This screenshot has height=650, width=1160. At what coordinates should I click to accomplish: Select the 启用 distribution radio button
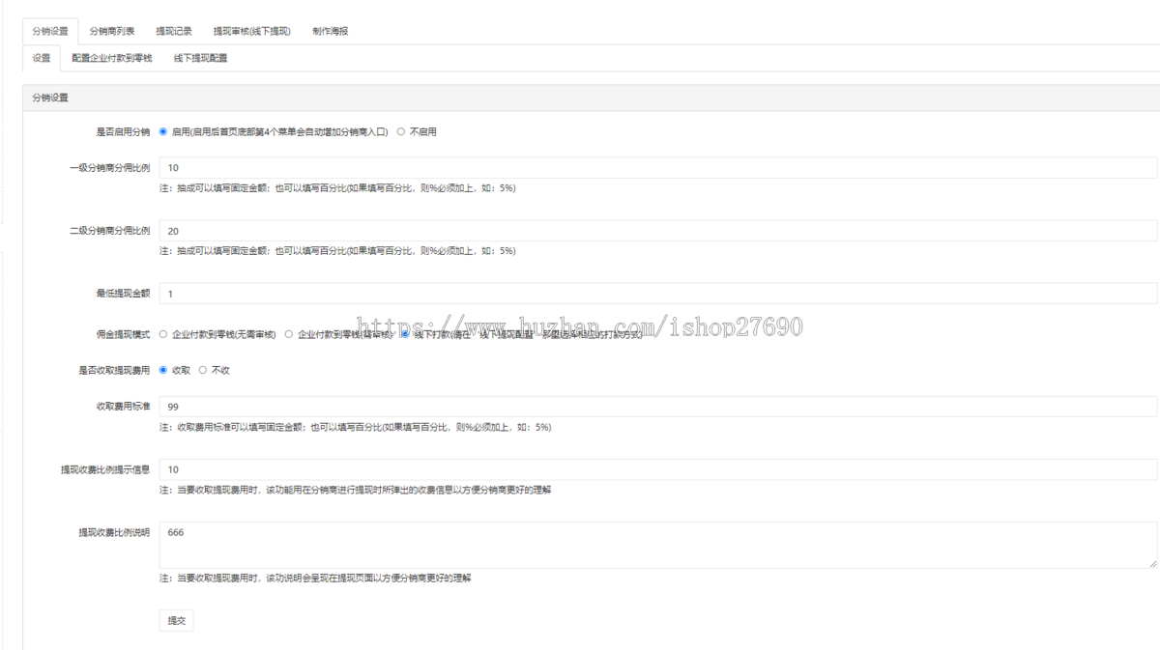tap(163, 131)
